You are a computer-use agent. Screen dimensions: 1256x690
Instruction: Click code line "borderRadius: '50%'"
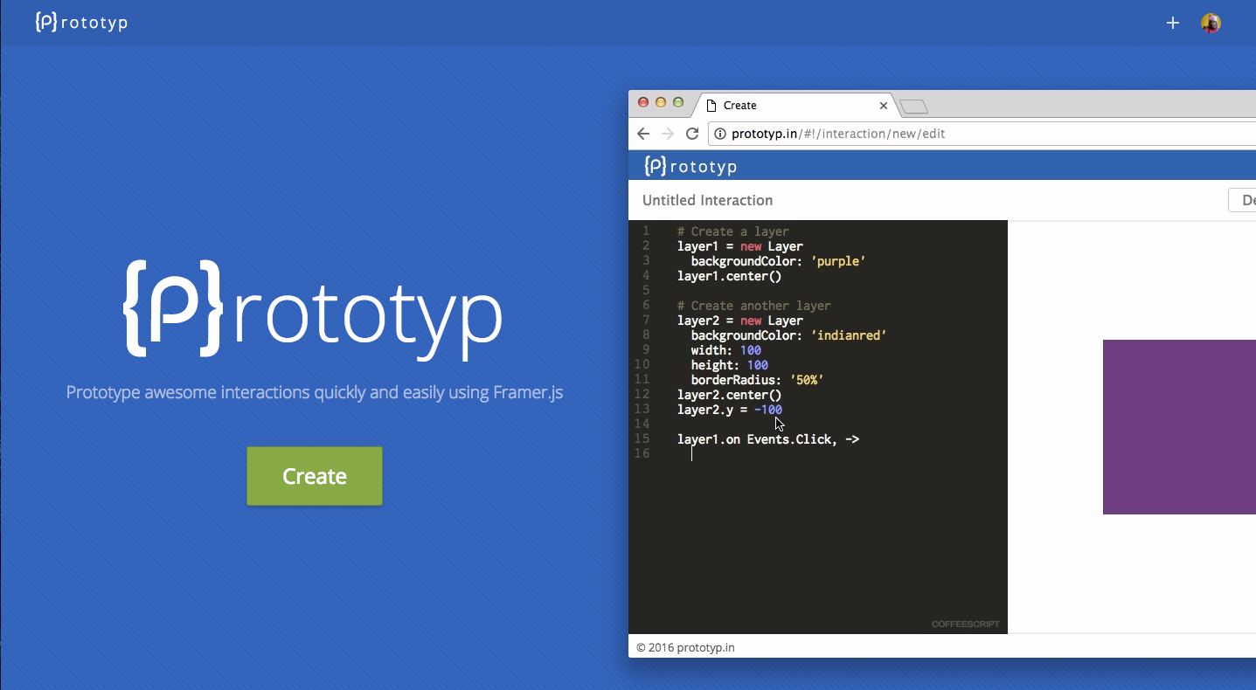click(x=757, y=380)
